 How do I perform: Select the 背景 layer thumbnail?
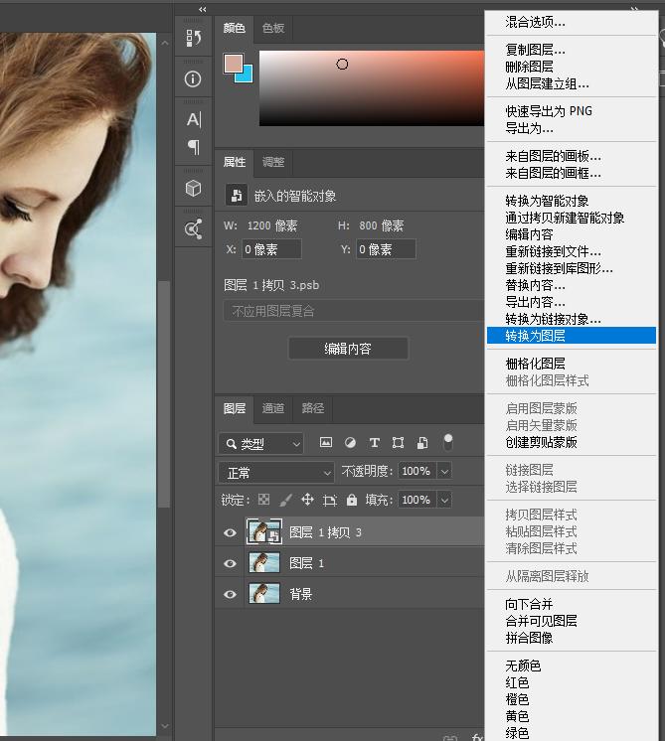[x=264, y=594]
